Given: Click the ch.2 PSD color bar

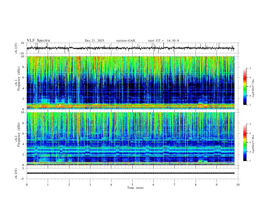Looking at the screenshot, I should pyautogui.click(x=245, y=142).
